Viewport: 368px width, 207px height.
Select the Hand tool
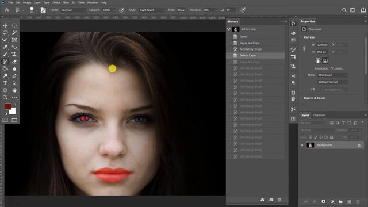tap(14, 90)
